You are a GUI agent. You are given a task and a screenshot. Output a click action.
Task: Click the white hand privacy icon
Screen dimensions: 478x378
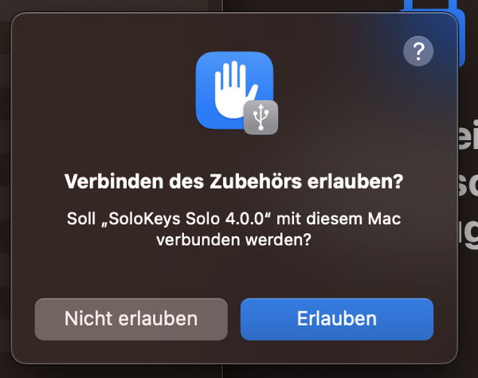pos(234,89)
